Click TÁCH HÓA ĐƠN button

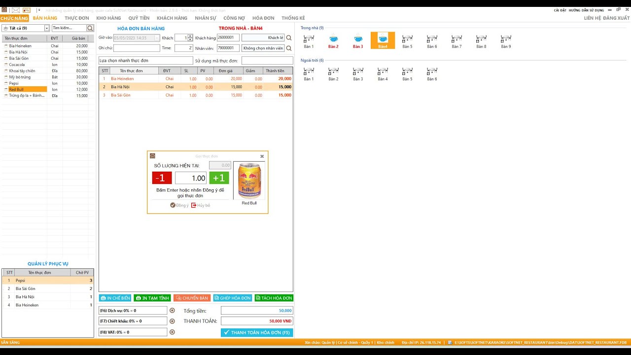pos(274,298)
